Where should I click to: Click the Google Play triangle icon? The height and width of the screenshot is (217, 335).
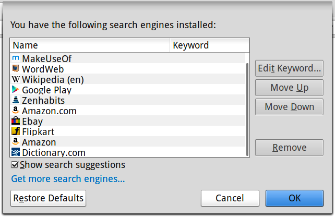click(x=15, y=90)
